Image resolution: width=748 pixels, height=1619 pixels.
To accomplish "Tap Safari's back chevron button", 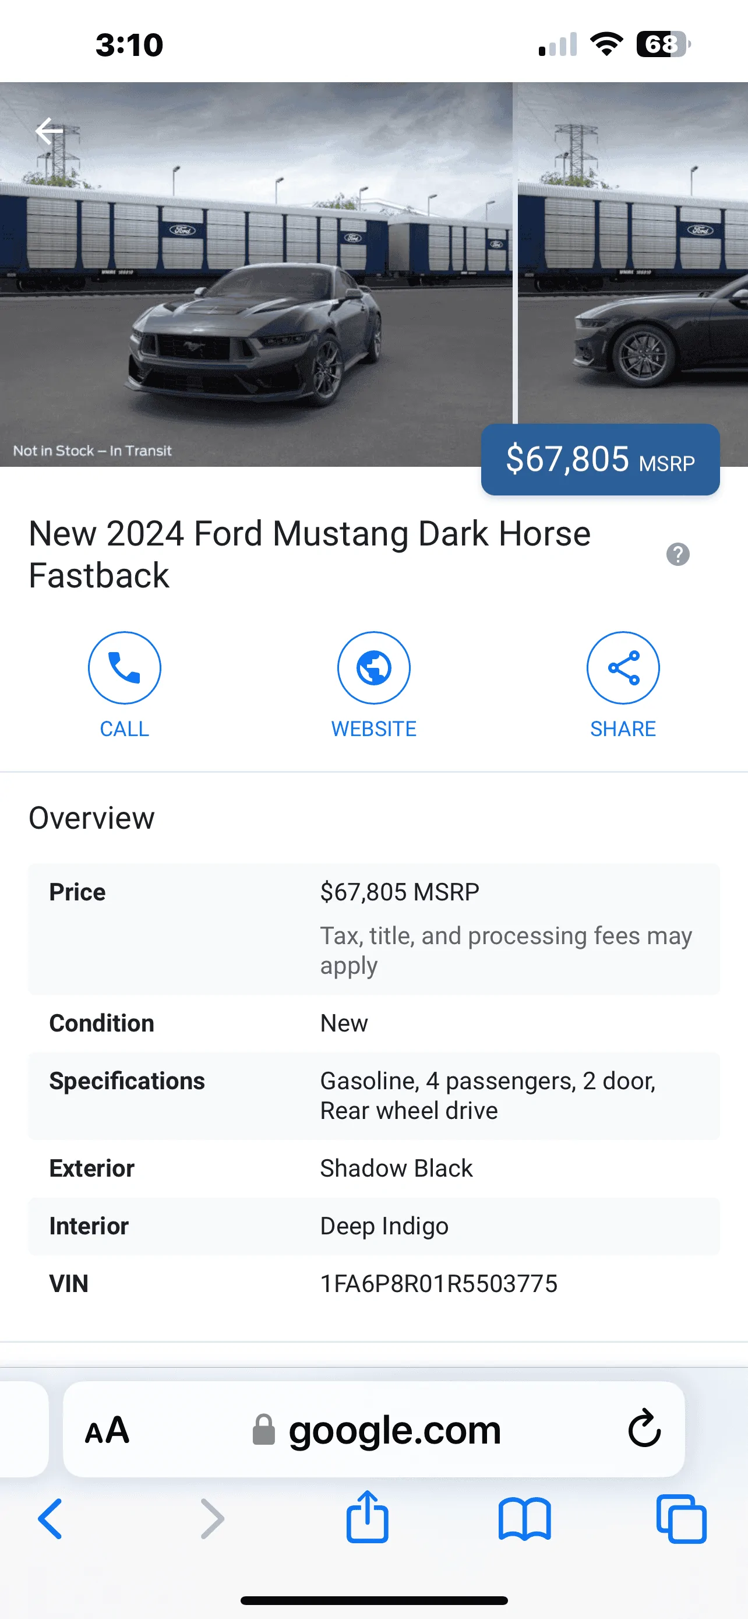I will (50, 1518).
